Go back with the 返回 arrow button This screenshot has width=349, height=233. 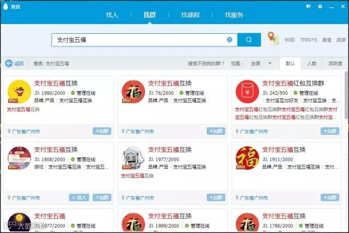coord(15,63)
